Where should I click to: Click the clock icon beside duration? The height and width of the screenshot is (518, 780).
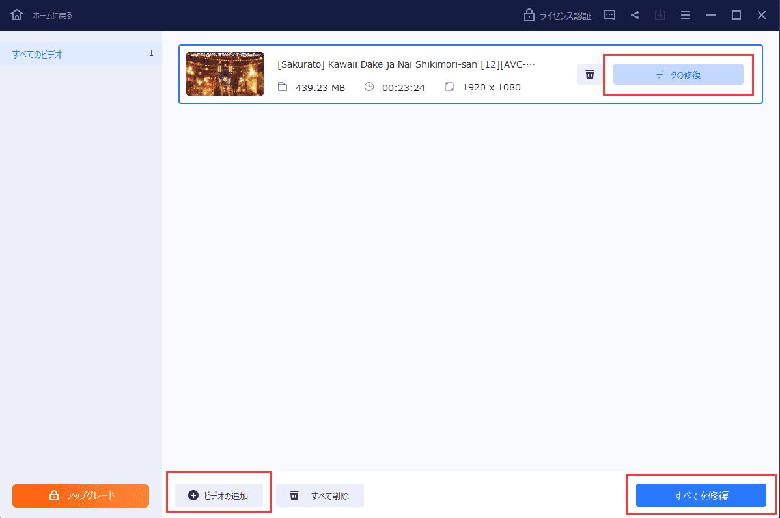click(x=369, y=87)
